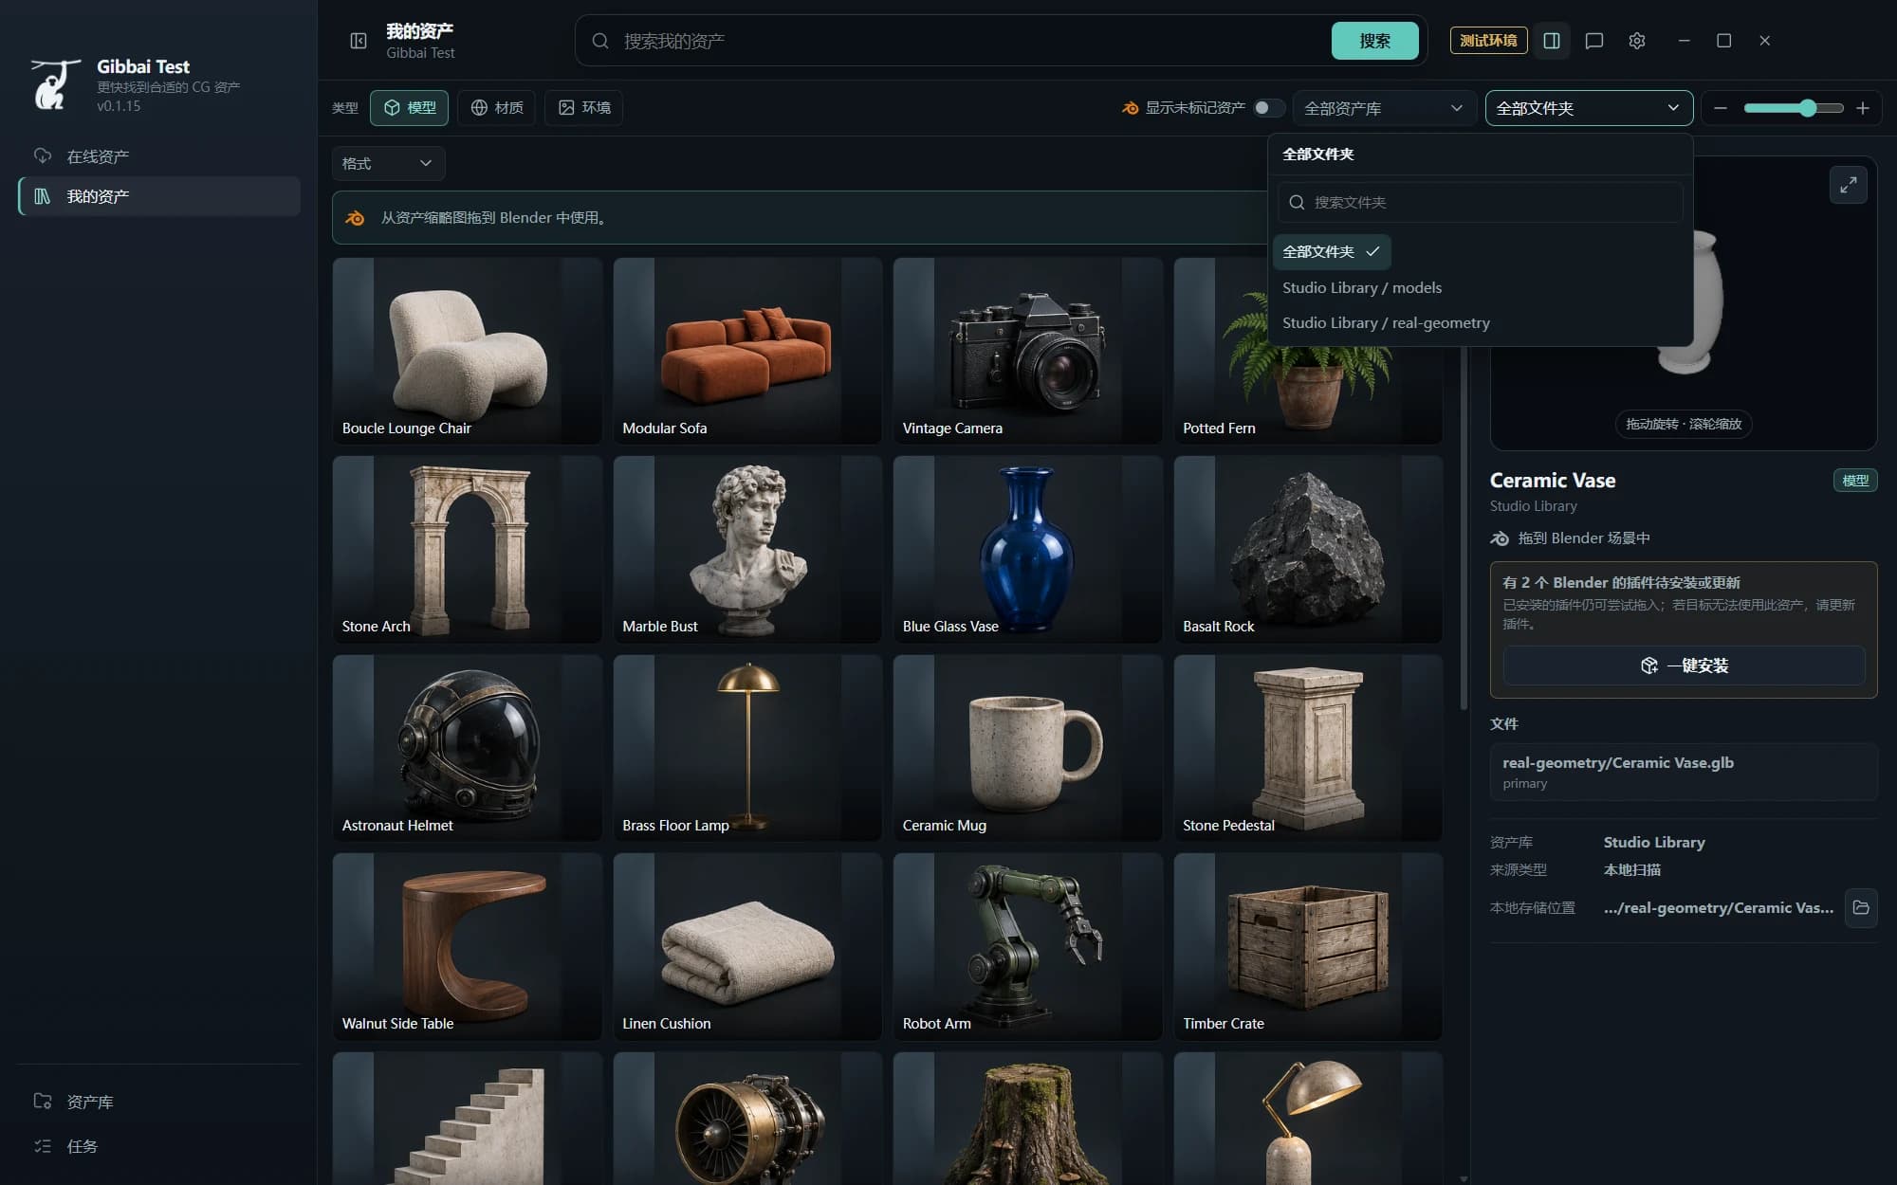Select the Vintage Camera thumbnail
Image resolution: width=1897 pixels, height=1185 pixels.
pos(1027,351)
